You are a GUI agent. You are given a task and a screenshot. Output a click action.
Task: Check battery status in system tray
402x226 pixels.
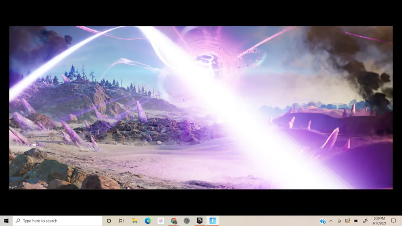point(356,221)
